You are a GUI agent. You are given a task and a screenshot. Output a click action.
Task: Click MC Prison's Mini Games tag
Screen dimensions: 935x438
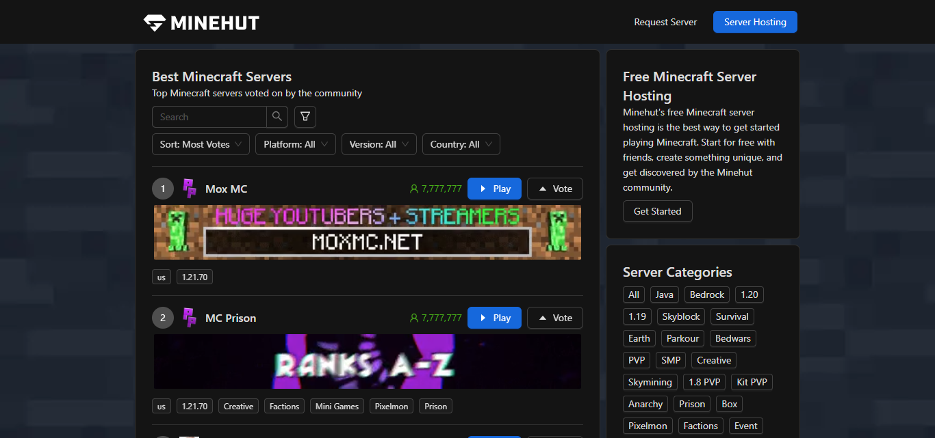tap(337, 407)
